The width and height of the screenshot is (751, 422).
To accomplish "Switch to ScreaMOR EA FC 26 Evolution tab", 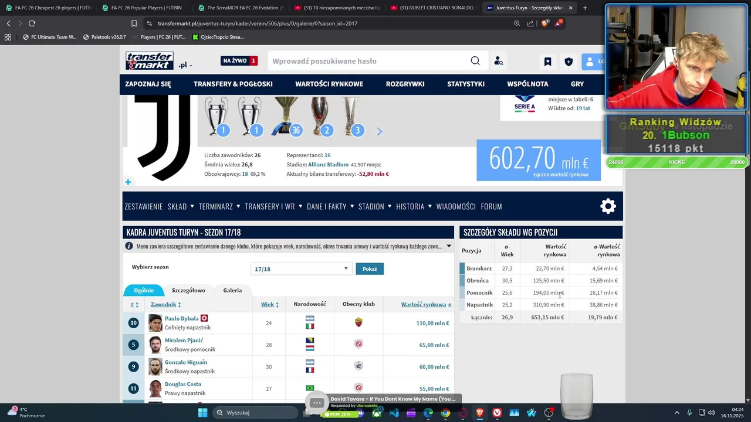I will coord(241,8).
